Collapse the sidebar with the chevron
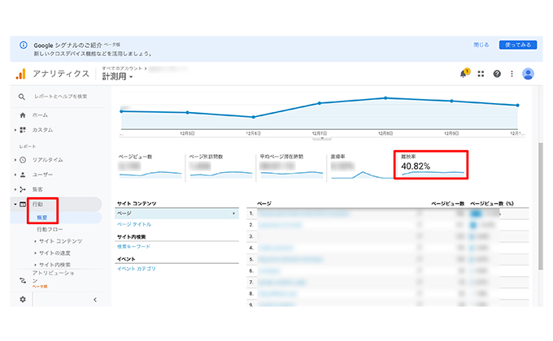The image size is (553, 341). click(x=95, y=300)
